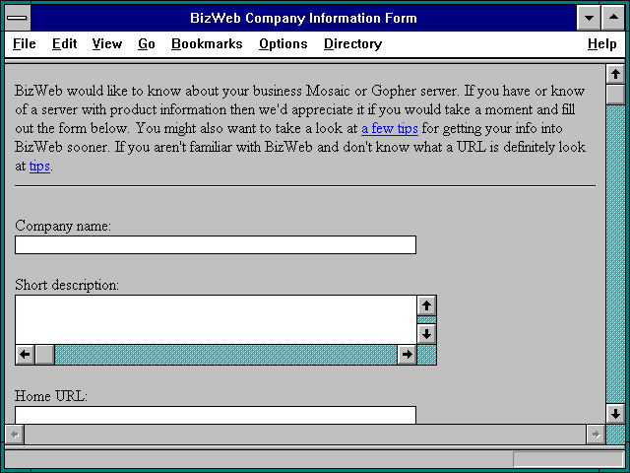Screen dimensions: 630x473
Task: Click into the Home URL field
Action: [x=216, y=415]
